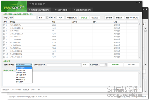The image size is (149, 102).
Task: Sort by the 端口 column header
Action: point(61,22)
